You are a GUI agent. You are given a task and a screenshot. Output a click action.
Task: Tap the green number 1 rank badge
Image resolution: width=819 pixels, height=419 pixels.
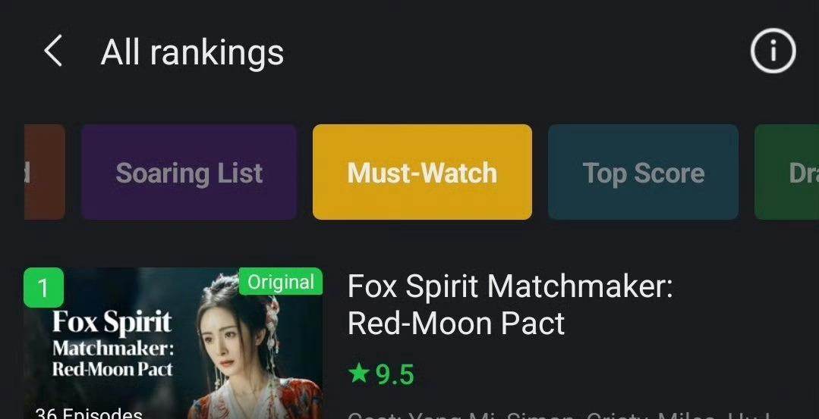click(x=43, y=287)
